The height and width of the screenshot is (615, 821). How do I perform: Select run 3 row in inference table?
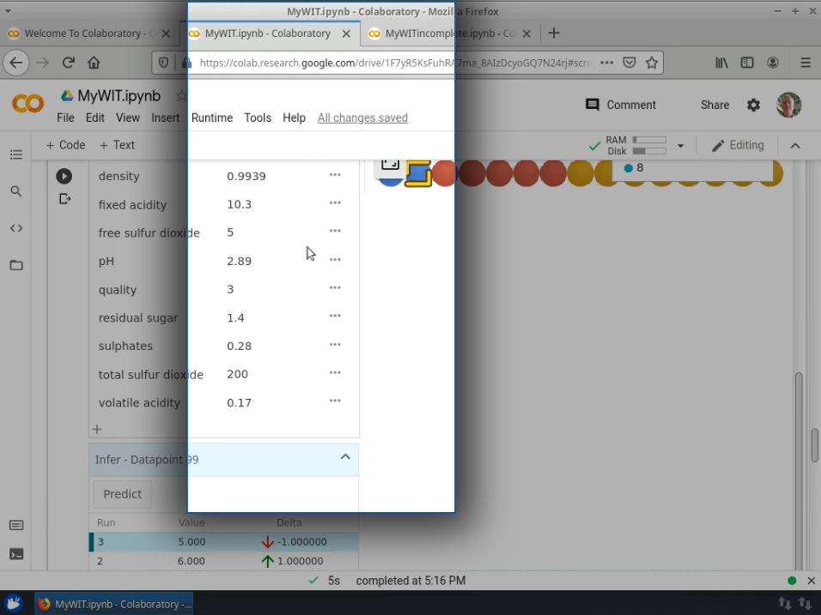click(x=224, y=542)
